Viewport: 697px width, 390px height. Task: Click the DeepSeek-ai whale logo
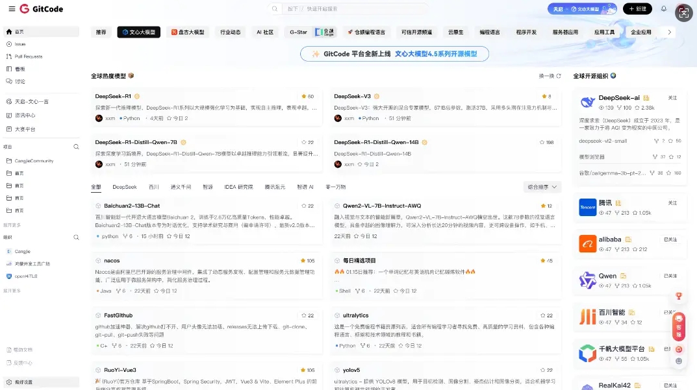click(x=588, y=103)
